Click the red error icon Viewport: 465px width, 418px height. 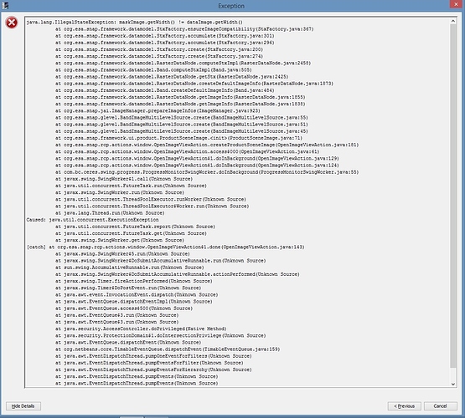pos(12,23)
